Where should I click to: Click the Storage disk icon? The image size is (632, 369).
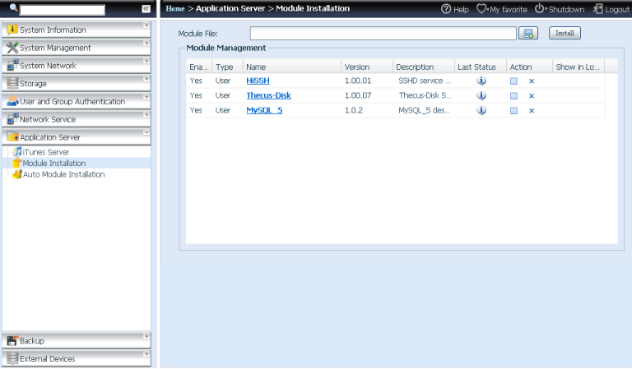12,83
